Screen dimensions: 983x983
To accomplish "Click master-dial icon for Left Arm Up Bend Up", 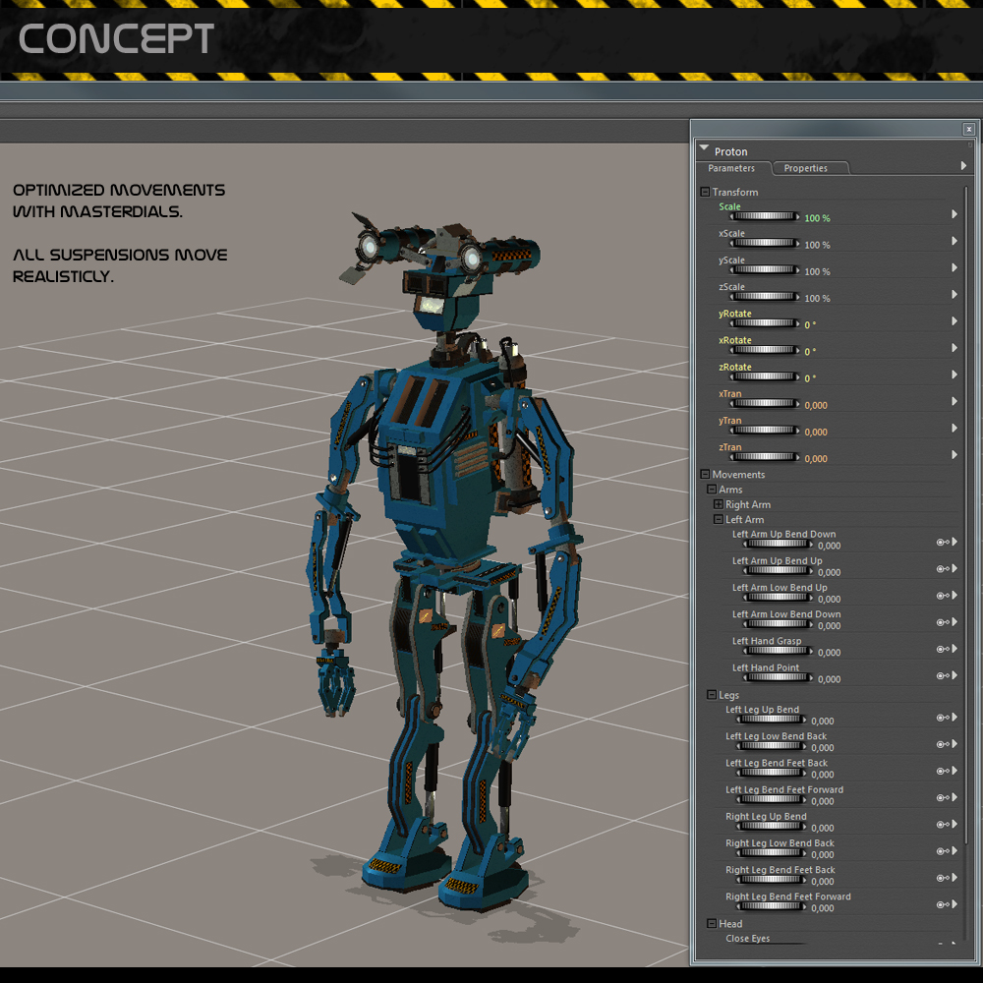I will coord(943,569).
